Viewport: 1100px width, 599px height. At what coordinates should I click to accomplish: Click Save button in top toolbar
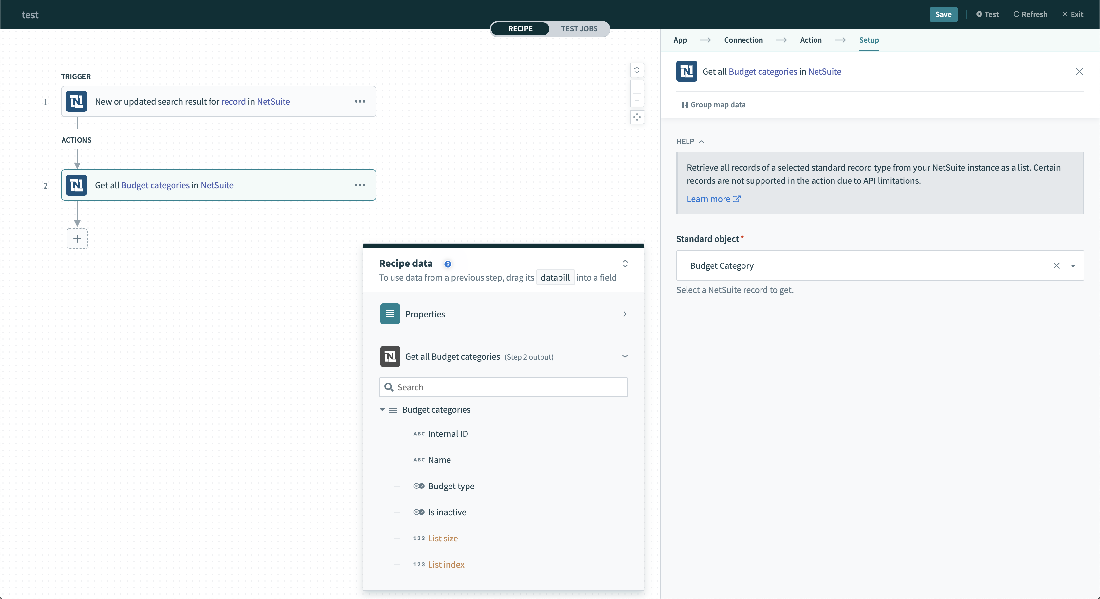944,14
